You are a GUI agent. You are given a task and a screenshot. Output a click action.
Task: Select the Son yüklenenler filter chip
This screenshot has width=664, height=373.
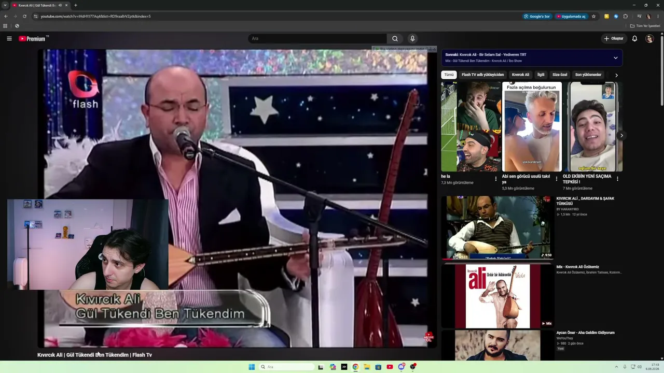coord(588,75)
